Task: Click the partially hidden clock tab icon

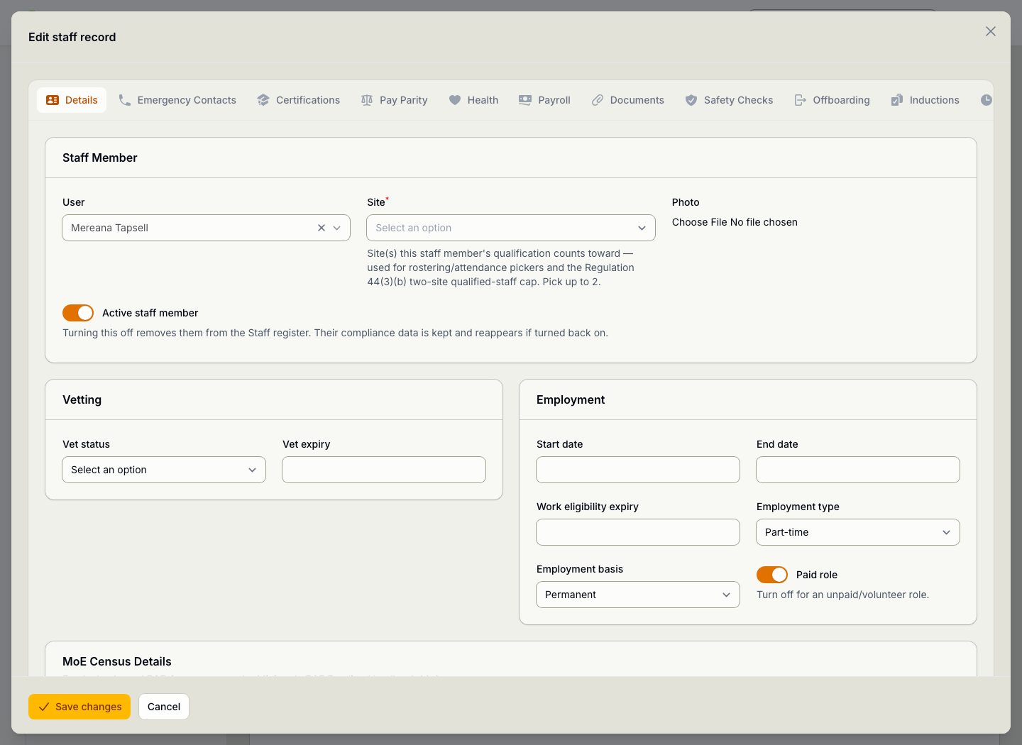Action: pos(987,100)
